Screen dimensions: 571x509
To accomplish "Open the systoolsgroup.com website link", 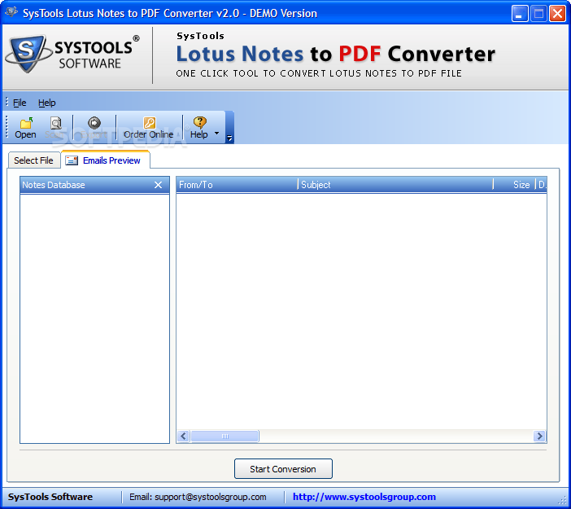I will tap(364, 497).
